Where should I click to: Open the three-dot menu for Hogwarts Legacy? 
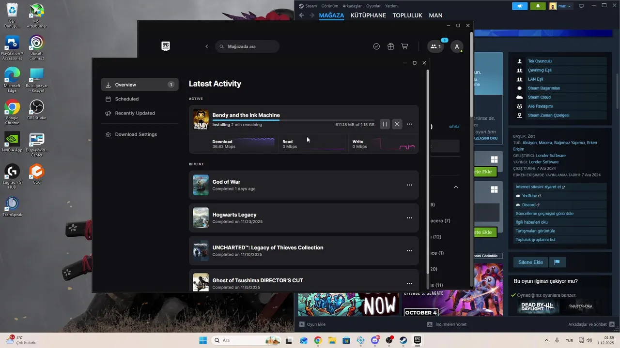(x=409, y=218)
